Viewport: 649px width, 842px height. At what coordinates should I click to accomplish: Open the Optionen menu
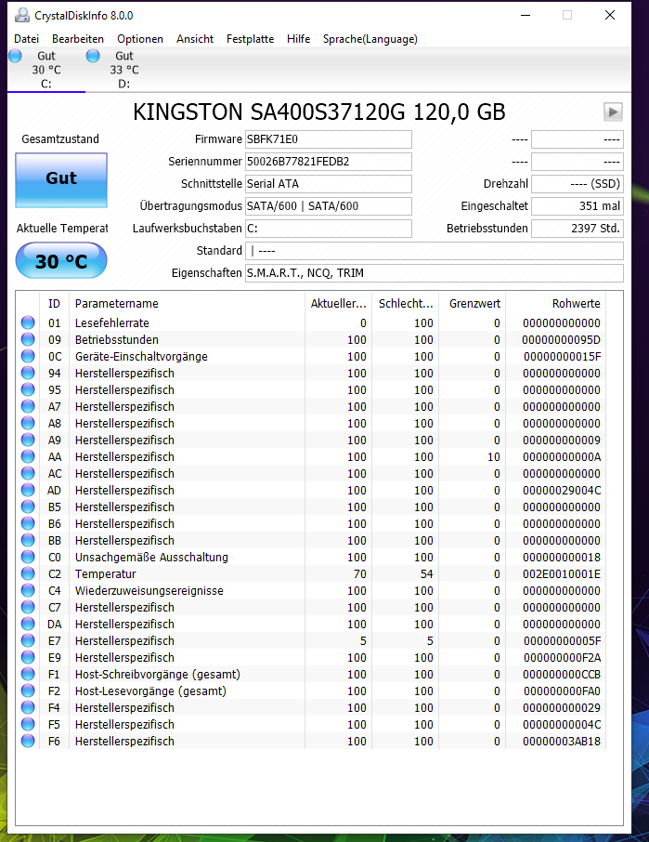pos(140,39)
